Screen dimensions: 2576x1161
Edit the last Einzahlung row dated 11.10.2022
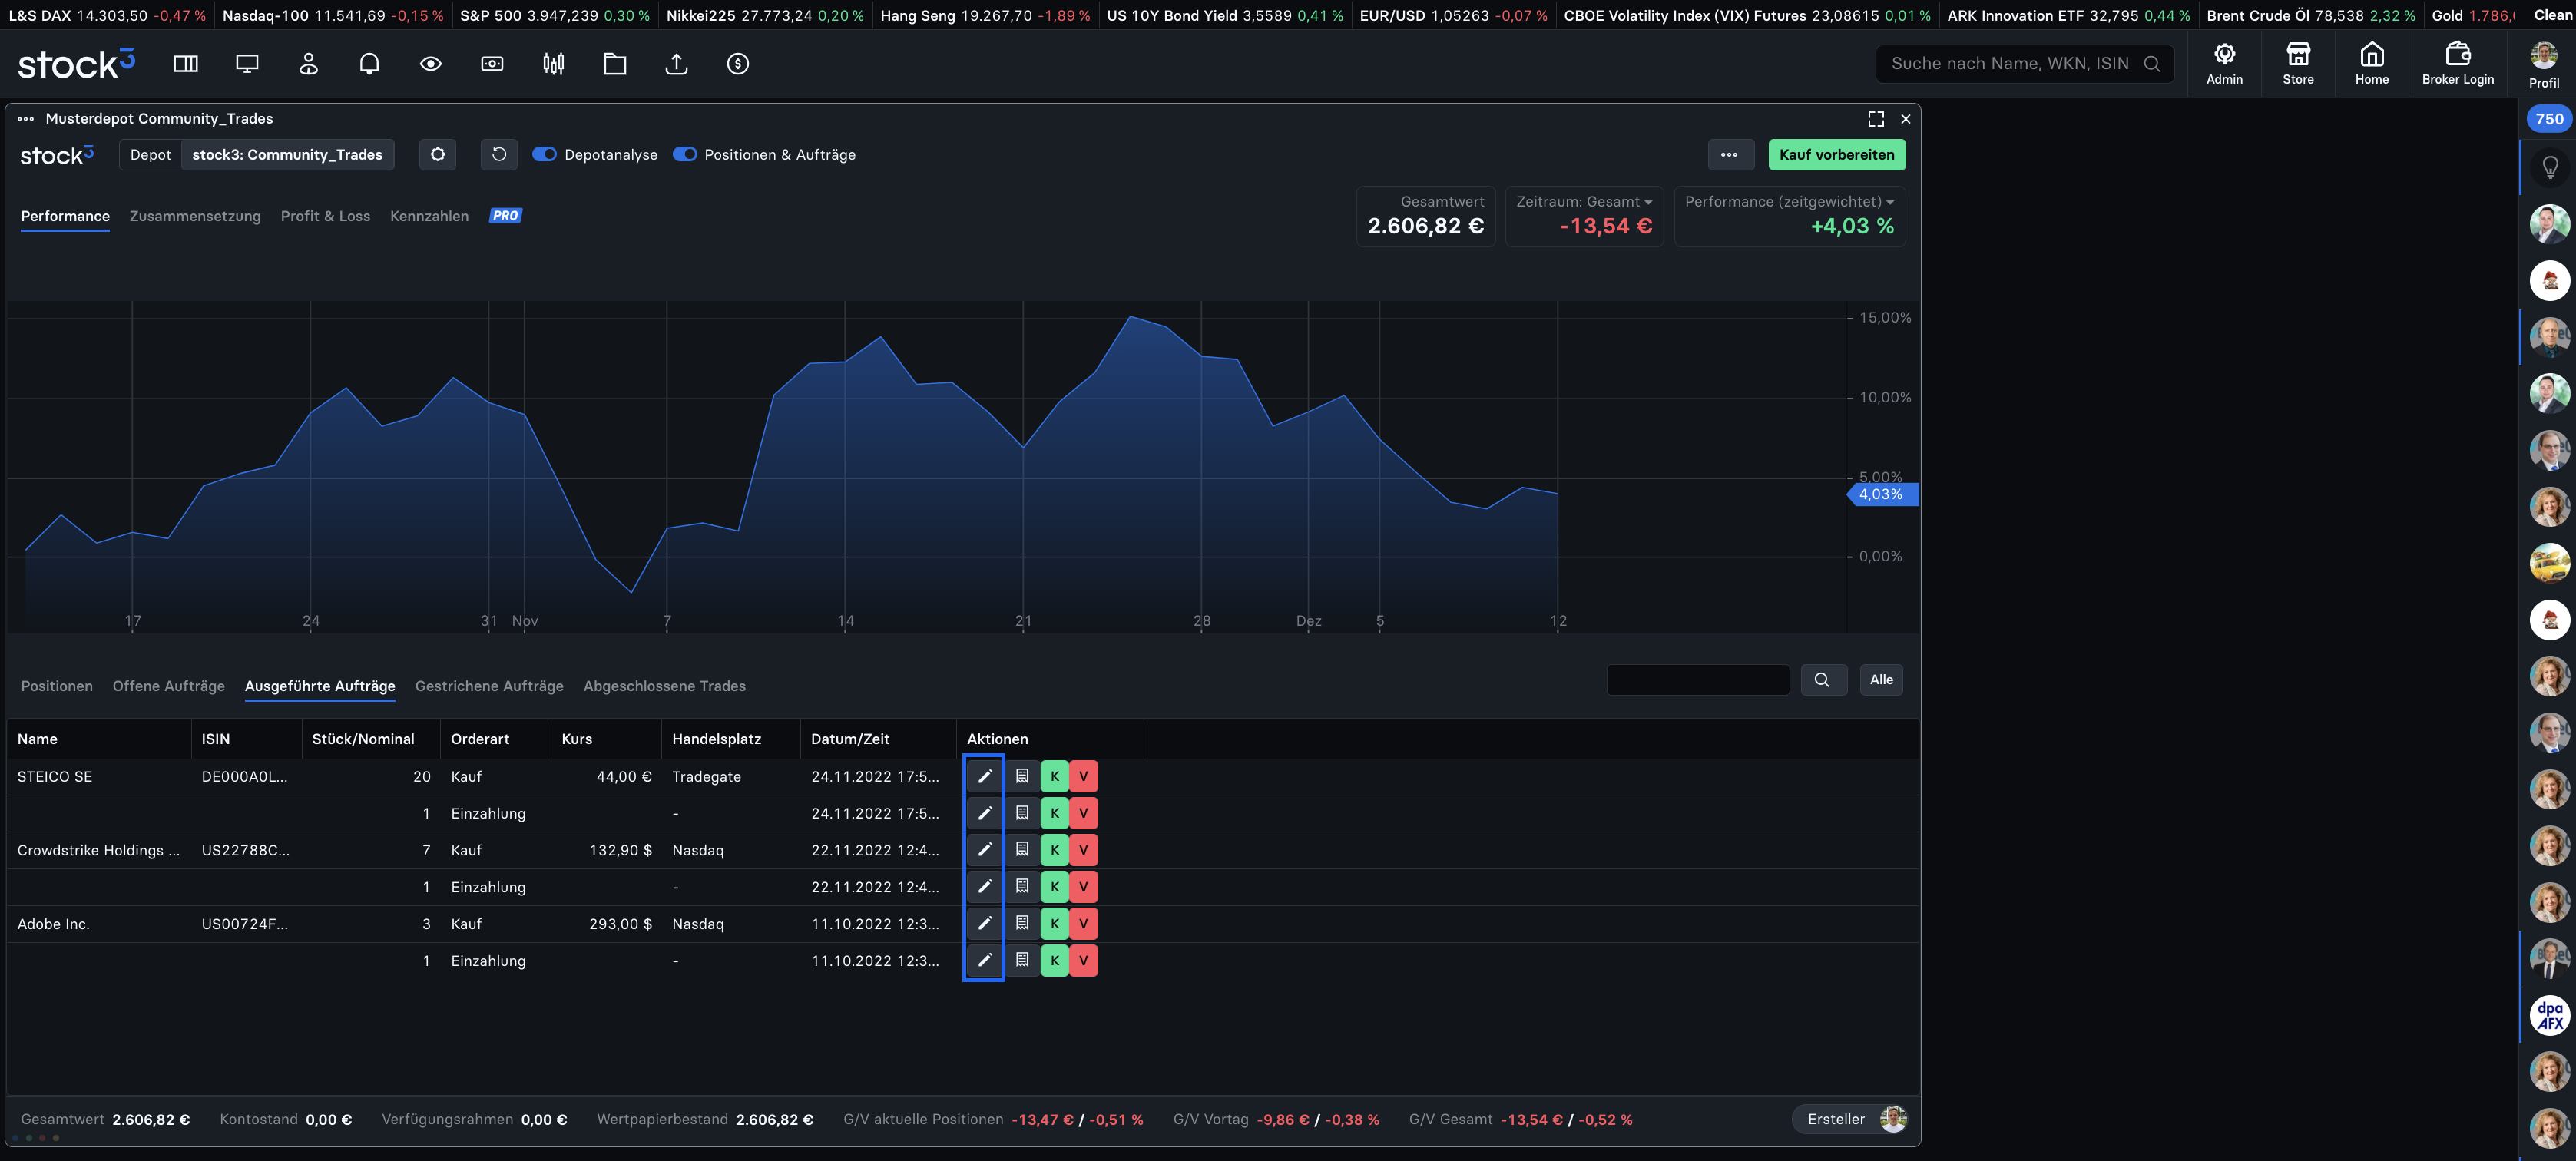[x=984, y=961]
